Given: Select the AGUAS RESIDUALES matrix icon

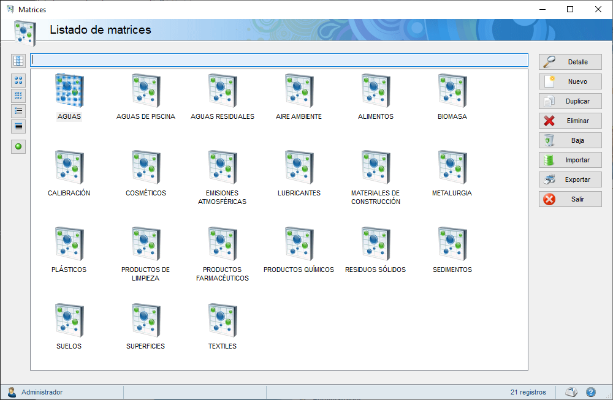Looking at the screenshot, I should [223, 91].
